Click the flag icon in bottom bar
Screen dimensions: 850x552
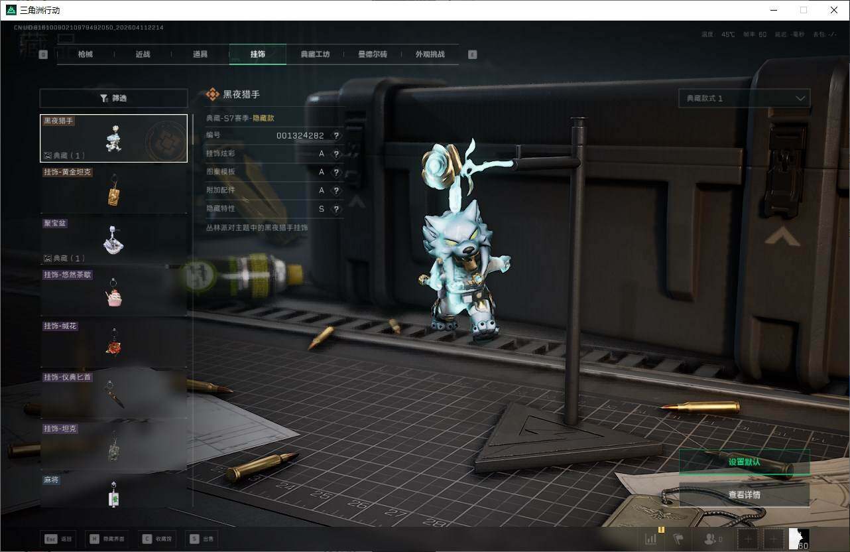pos(678,539)
